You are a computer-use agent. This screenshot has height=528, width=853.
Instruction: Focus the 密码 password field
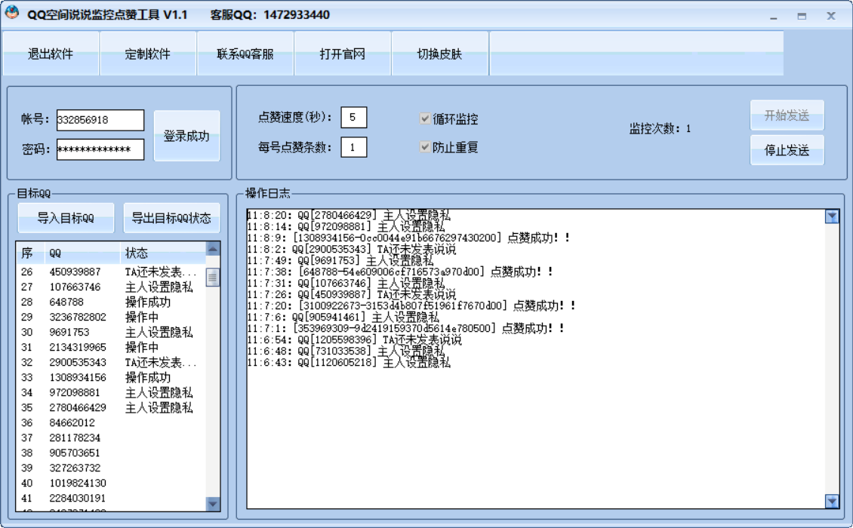pyautogui.click(x=100, y=149)
